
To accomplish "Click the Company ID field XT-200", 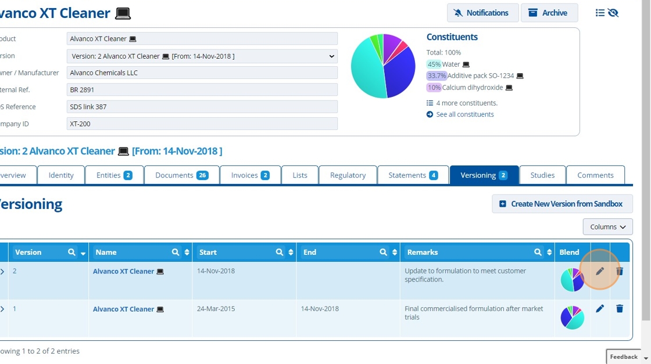I will pyautogui.click(x=202, y=124).
